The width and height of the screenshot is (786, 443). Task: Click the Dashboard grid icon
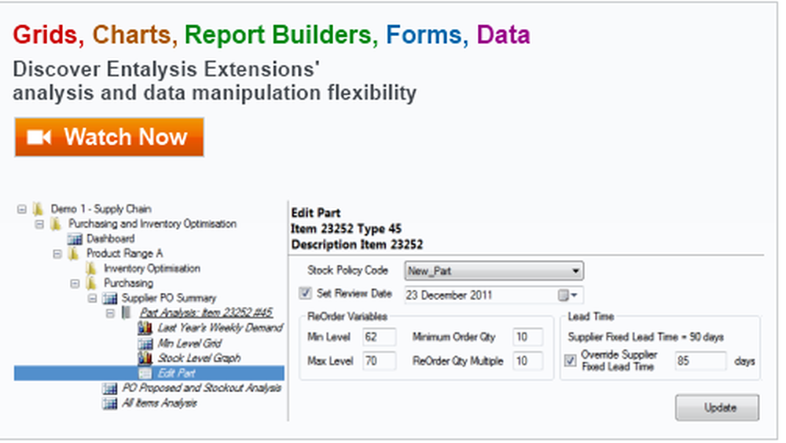click(75, 239)
